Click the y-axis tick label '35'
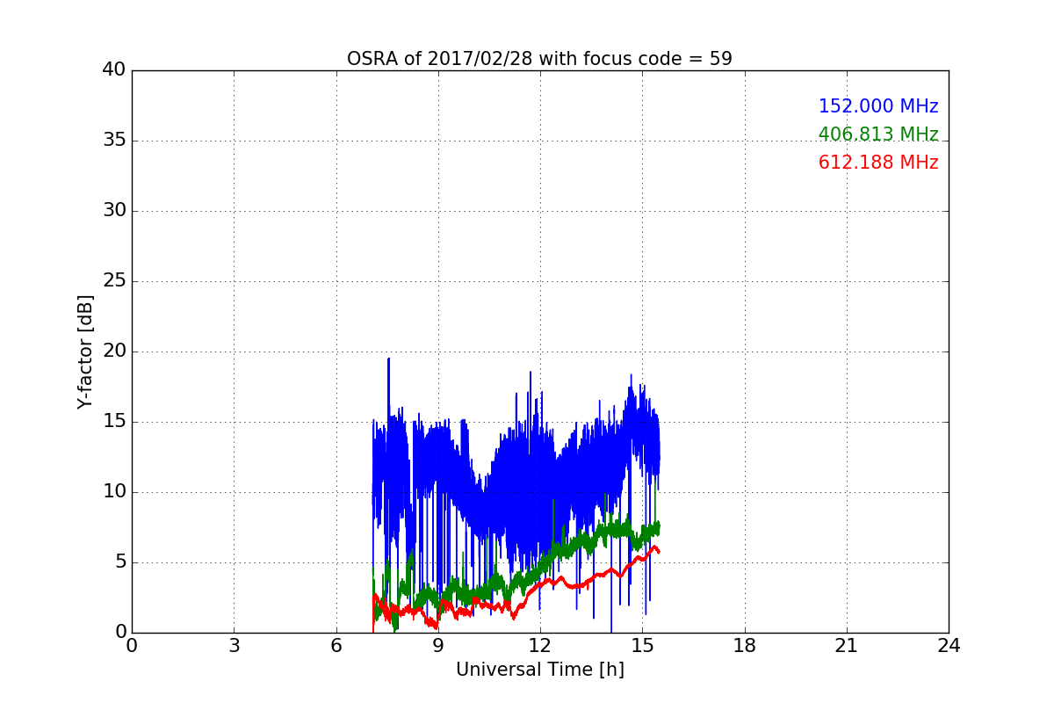Viewport: 1054px width, 703px height. (114, 141)
